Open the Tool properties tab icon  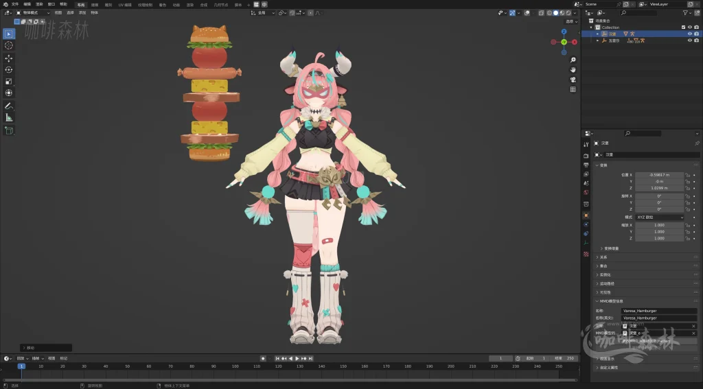click(x=586, y=144)
